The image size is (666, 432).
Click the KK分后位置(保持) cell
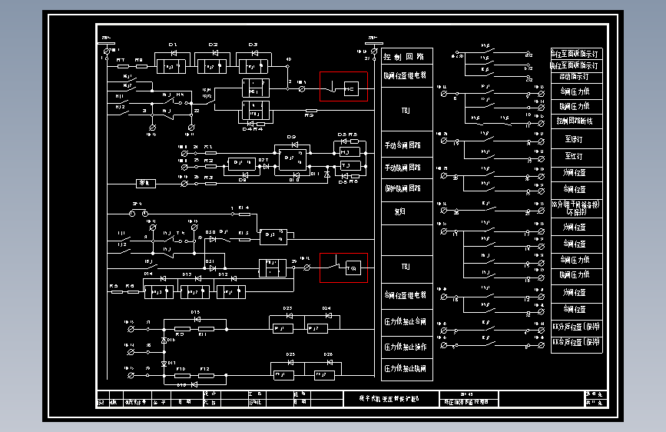click(x=576, y=327)
